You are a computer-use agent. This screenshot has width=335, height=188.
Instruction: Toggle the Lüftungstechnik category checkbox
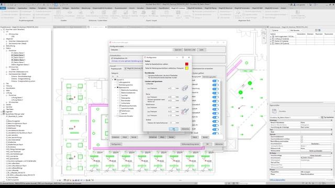click(x=118, y=83)
